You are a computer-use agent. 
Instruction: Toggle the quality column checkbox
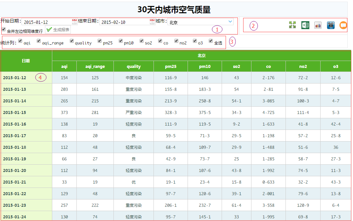[x=71, y=41]
